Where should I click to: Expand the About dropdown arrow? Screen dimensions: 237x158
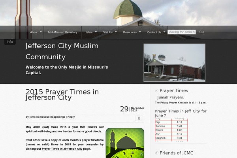point(41,32)
